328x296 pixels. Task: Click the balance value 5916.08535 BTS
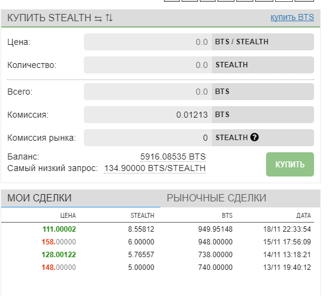click(173, 156)
